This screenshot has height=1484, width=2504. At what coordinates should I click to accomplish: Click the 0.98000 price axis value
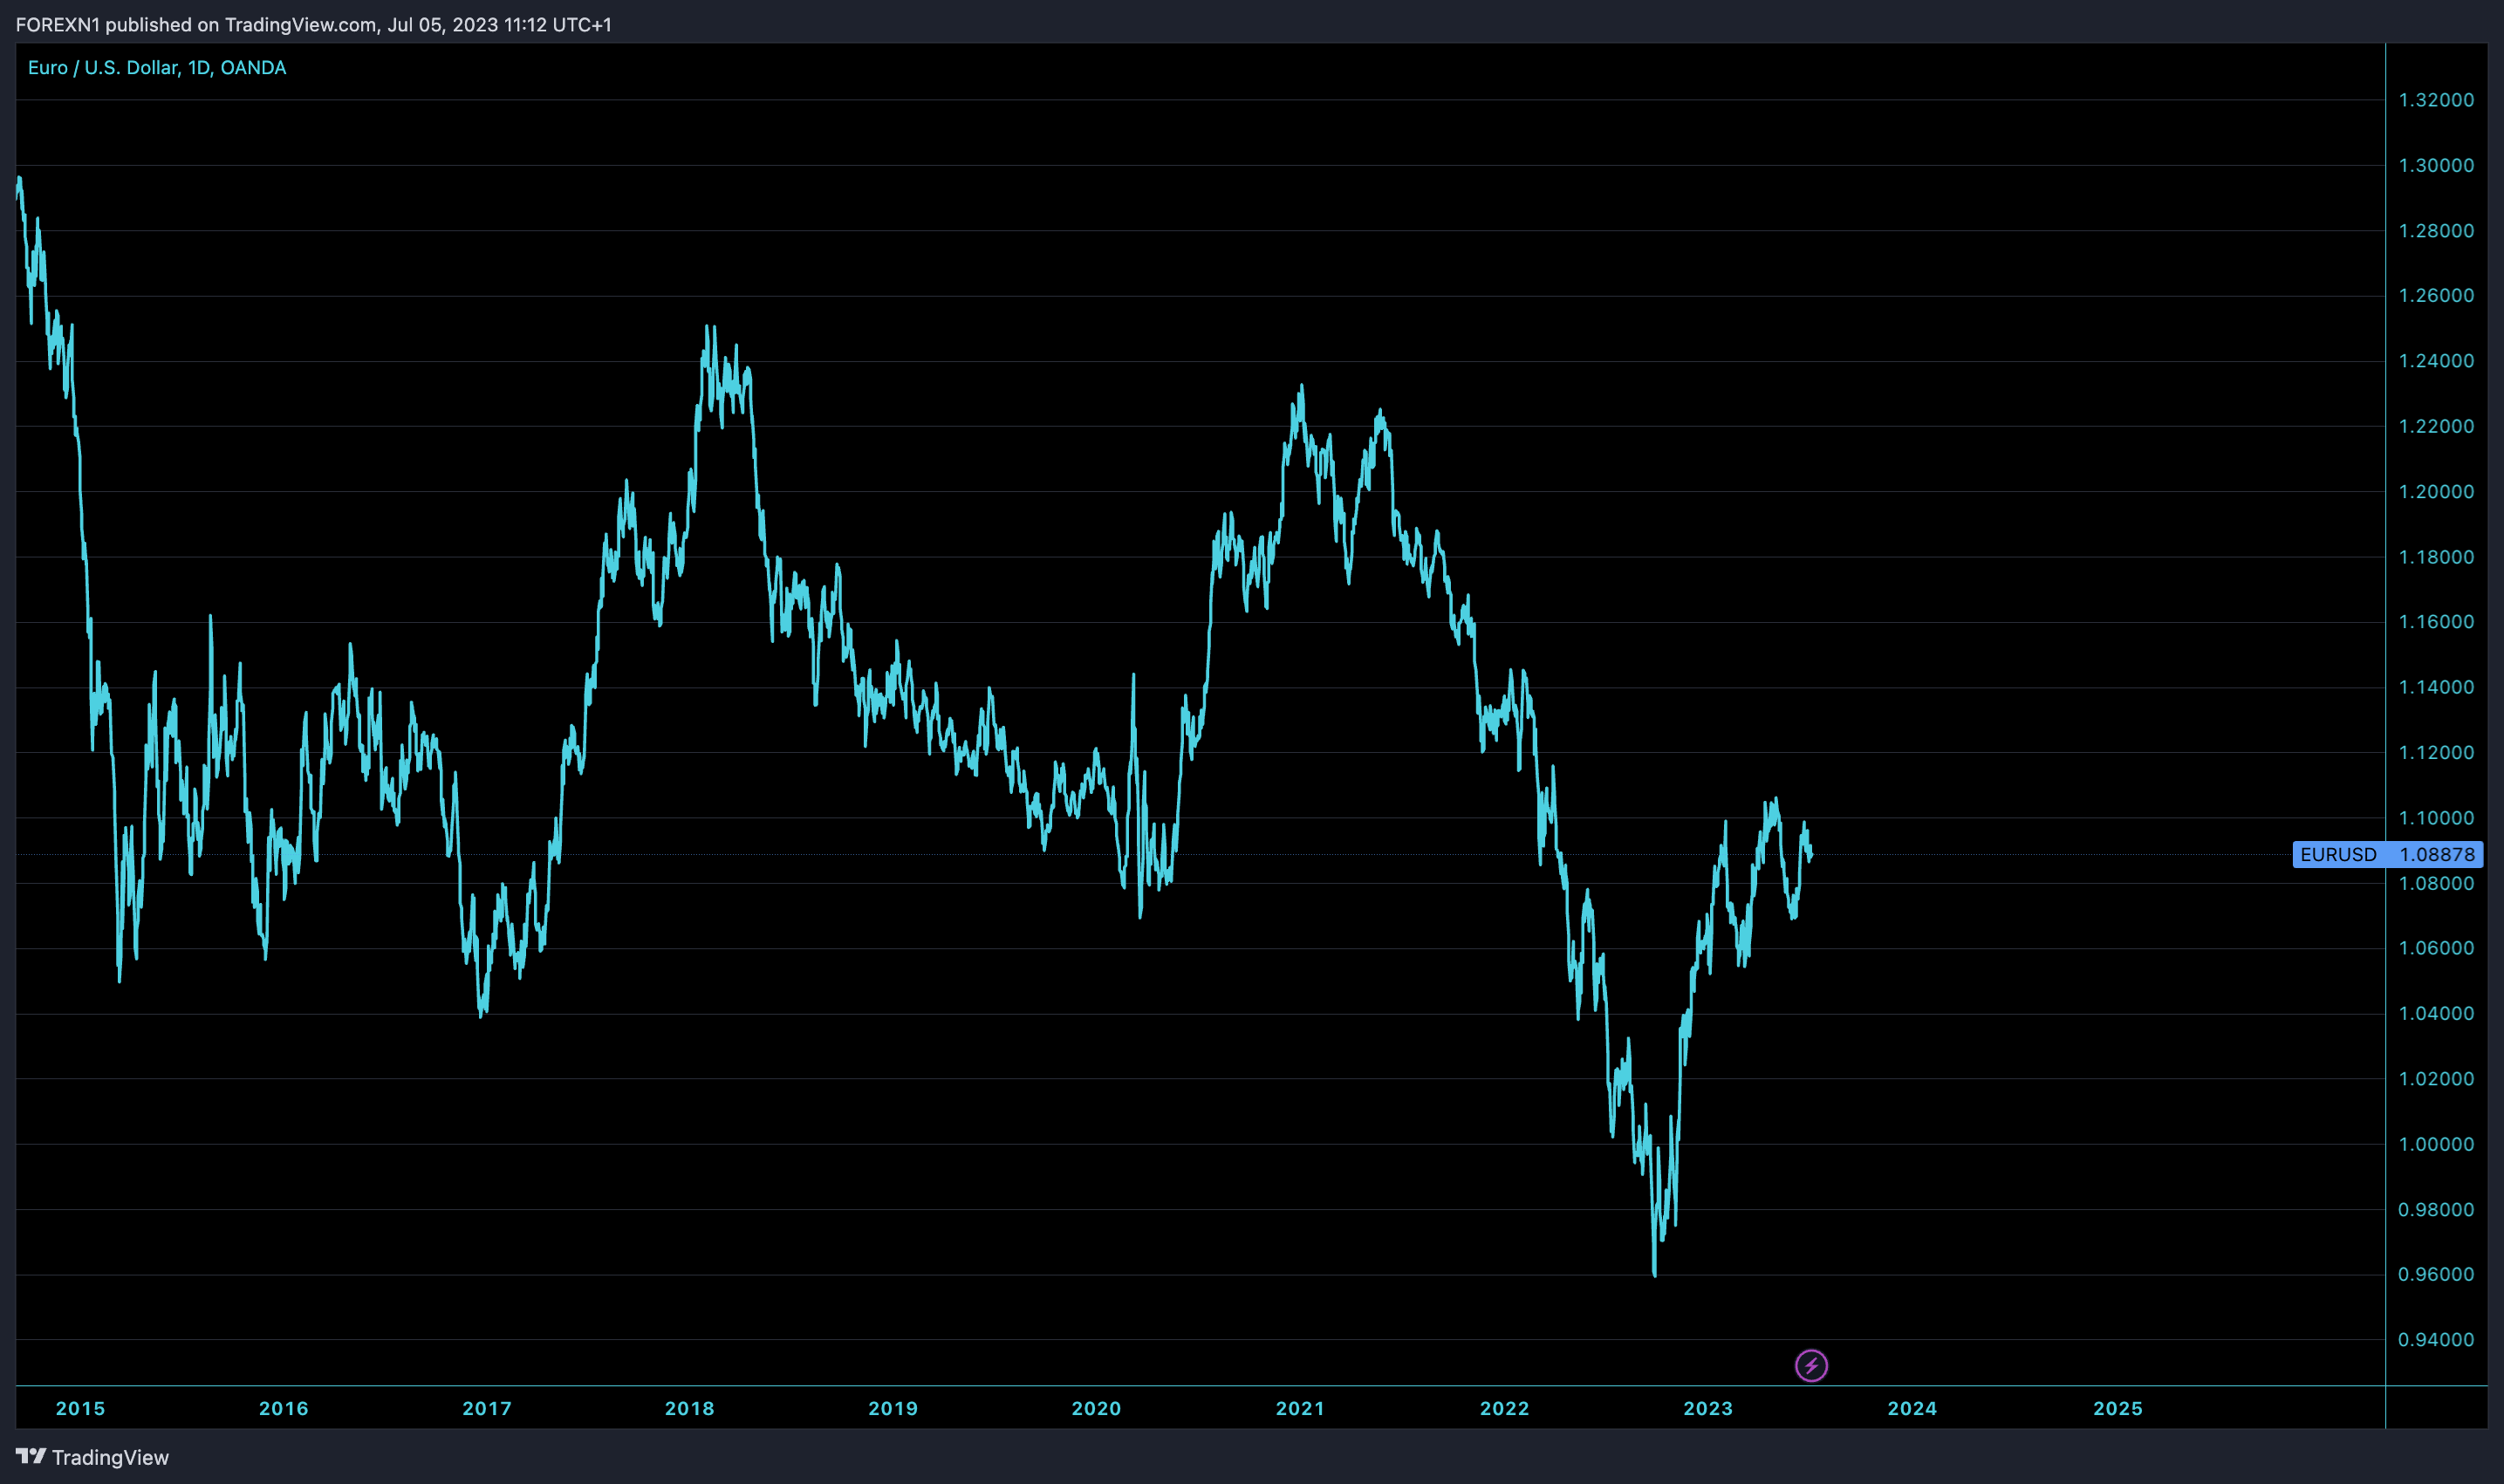tap(2436, 1210)
